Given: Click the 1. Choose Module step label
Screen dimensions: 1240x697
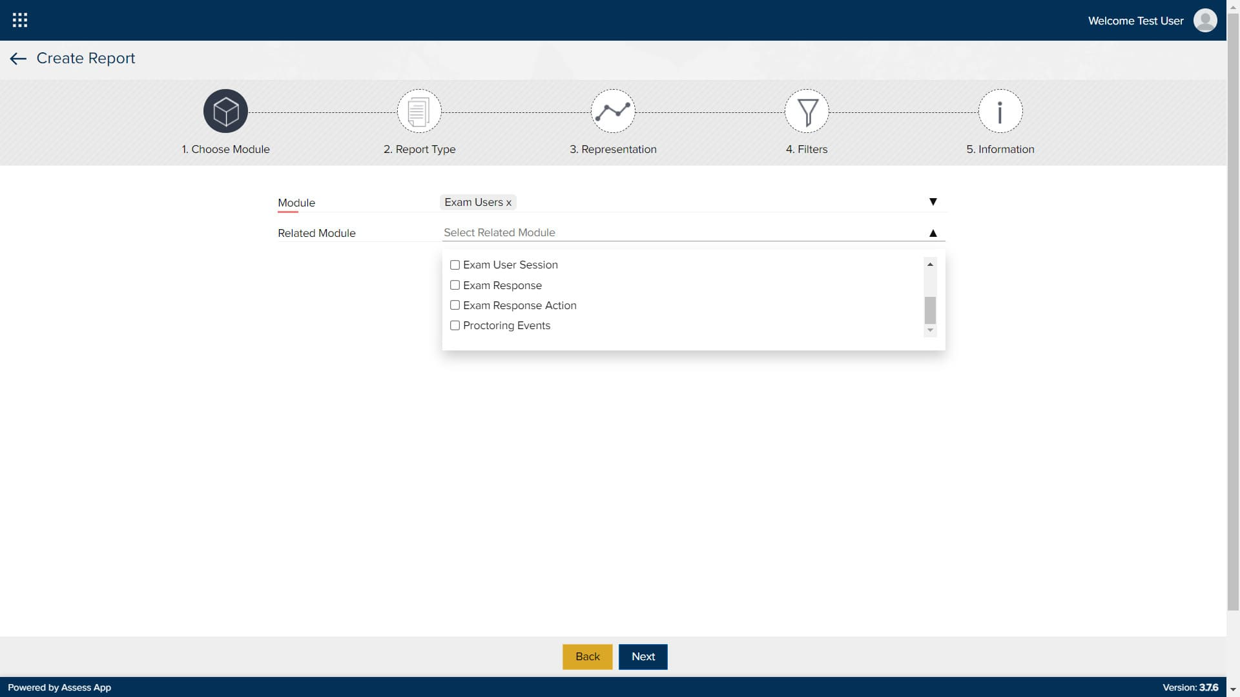Looking at the screenshot, I should click(225, 149).
